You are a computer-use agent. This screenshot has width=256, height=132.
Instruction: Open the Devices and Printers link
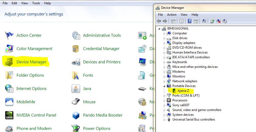102,62
